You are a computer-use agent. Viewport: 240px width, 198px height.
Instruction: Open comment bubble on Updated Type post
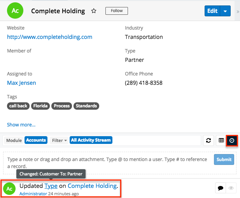pos(221,188)
